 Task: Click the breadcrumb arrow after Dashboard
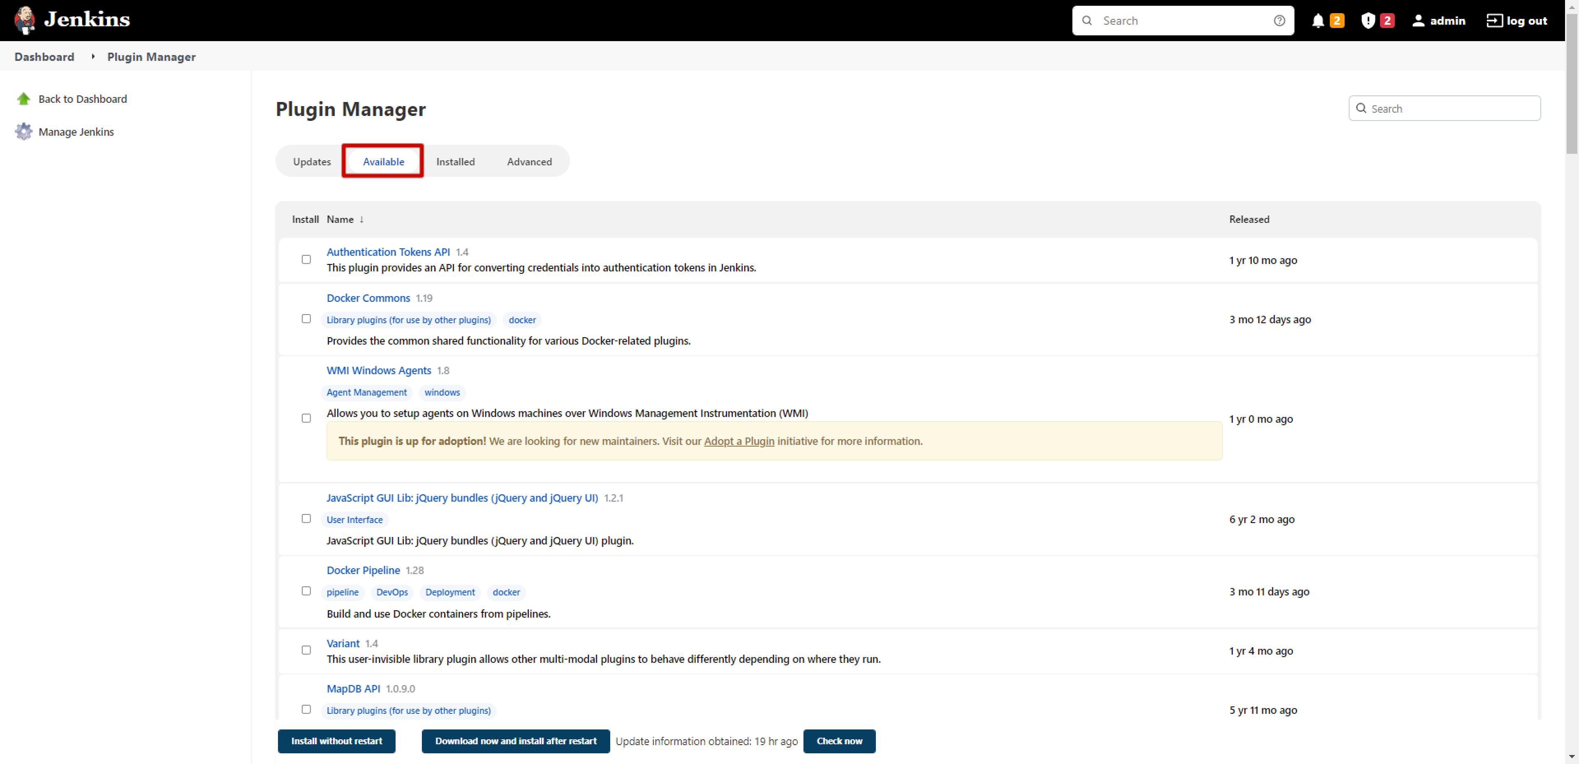click(93, 56)
